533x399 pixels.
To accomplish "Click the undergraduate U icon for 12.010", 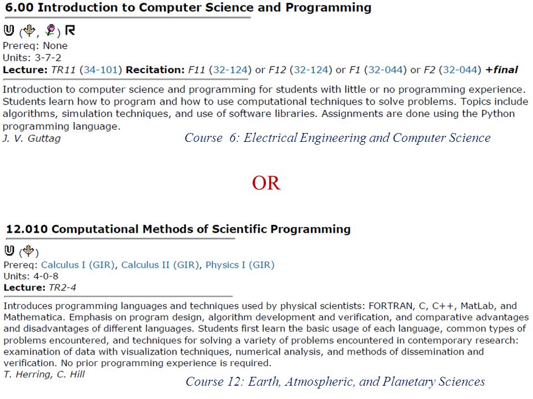I will (x=9, y=251).
